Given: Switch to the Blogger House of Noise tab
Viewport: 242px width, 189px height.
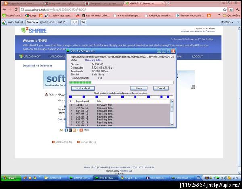Looking at the screenshot, I should tap(22, 3).
